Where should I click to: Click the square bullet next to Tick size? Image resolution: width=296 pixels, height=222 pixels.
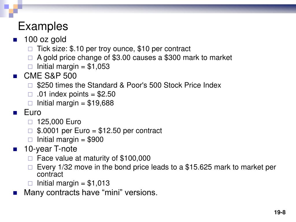tap(30, 49)
